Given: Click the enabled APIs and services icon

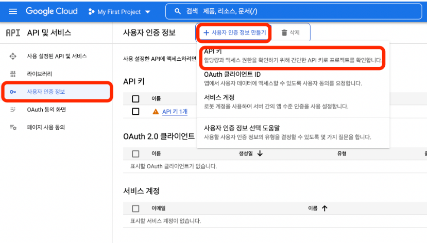Looking at the screenshot, I should click(x=13, y=56).
